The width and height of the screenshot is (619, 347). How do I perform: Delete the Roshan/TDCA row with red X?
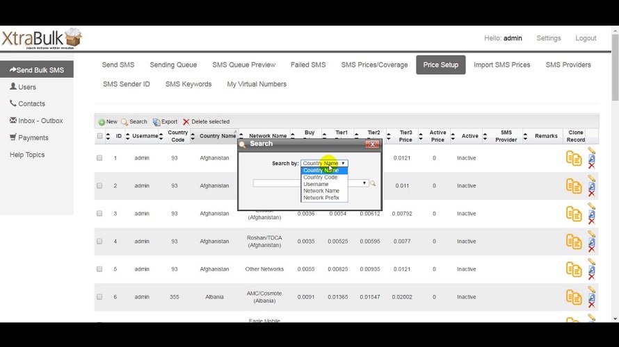coord(591,249)
